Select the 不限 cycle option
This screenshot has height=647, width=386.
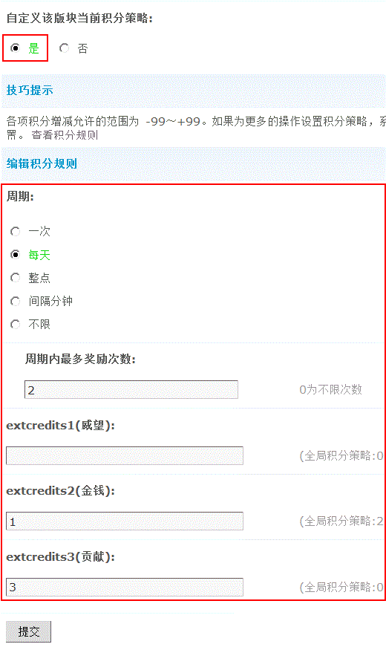pyautogui.click(x=16, y=325)
